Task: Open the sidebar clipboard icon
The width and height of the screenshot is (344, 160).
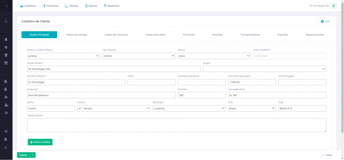Action: [6, 139]
